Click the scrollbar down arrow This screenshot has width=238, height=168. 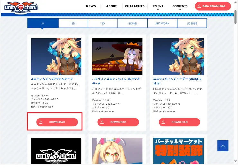coord(235,161)
